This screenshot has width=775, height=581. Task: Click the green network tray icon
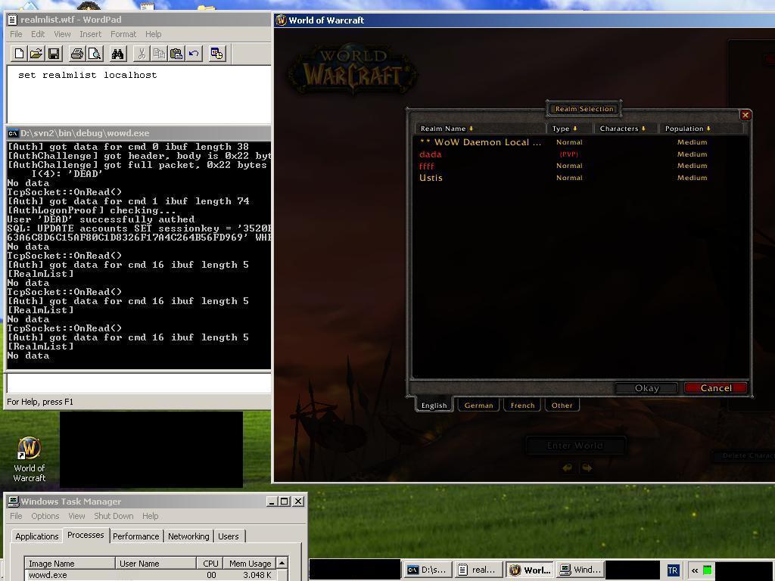pos(708,570)
